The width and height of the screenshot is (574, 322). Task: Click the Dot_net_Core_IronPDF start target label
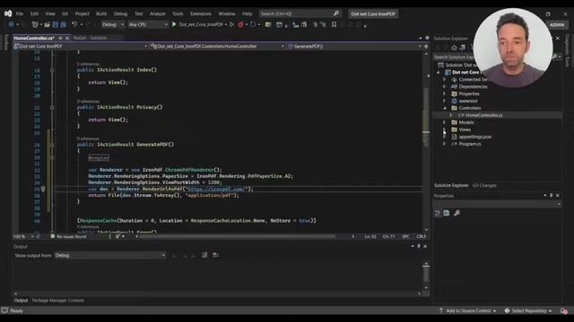point(201,24)
